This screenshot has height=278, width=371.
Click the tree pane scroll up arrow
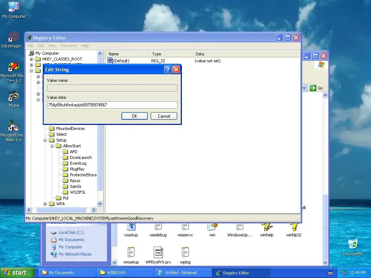(100, 54)
